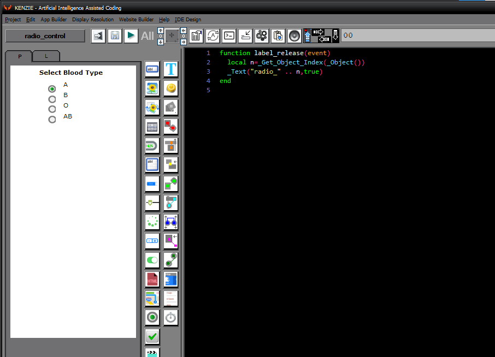
Task: Click the blue squares spacing icon
Action: tap(171, 222)
